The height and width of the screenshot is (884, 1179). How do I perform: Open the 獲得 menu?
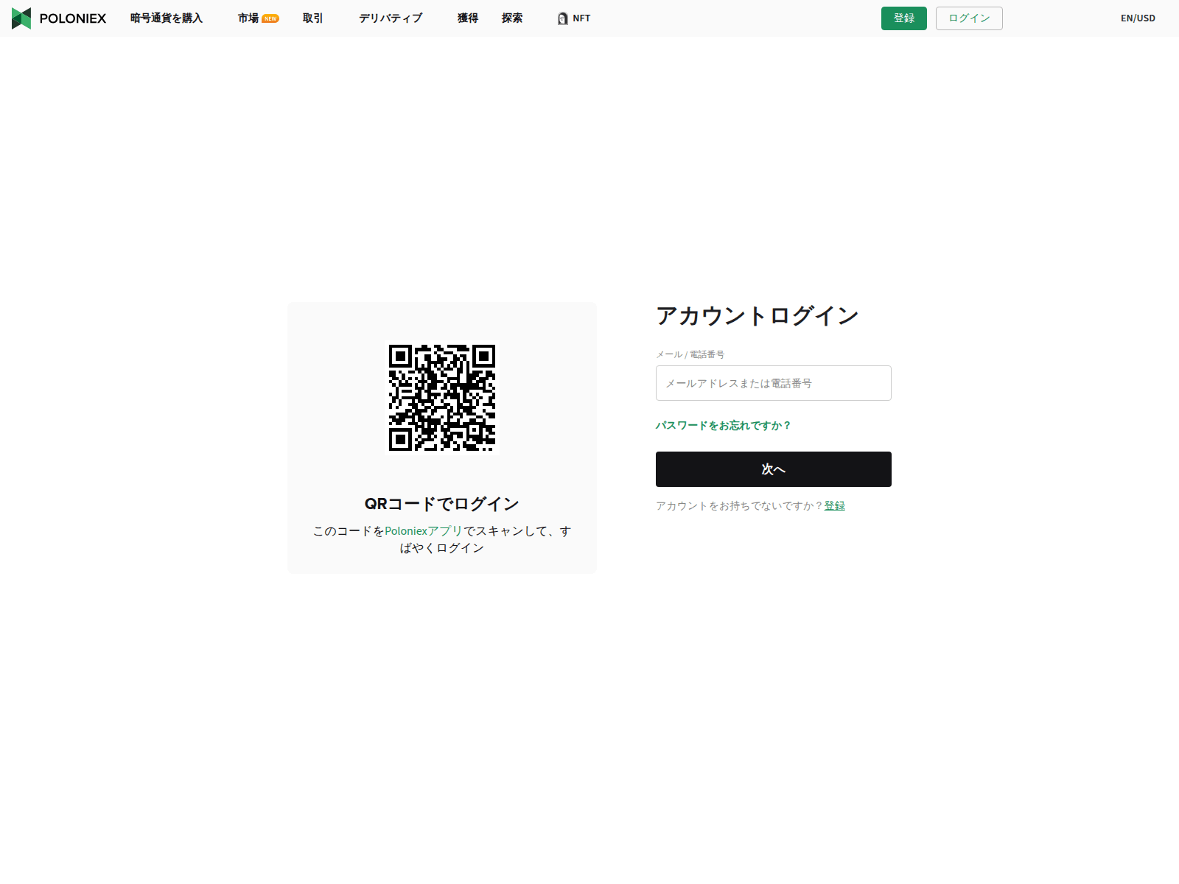(468, 18)
